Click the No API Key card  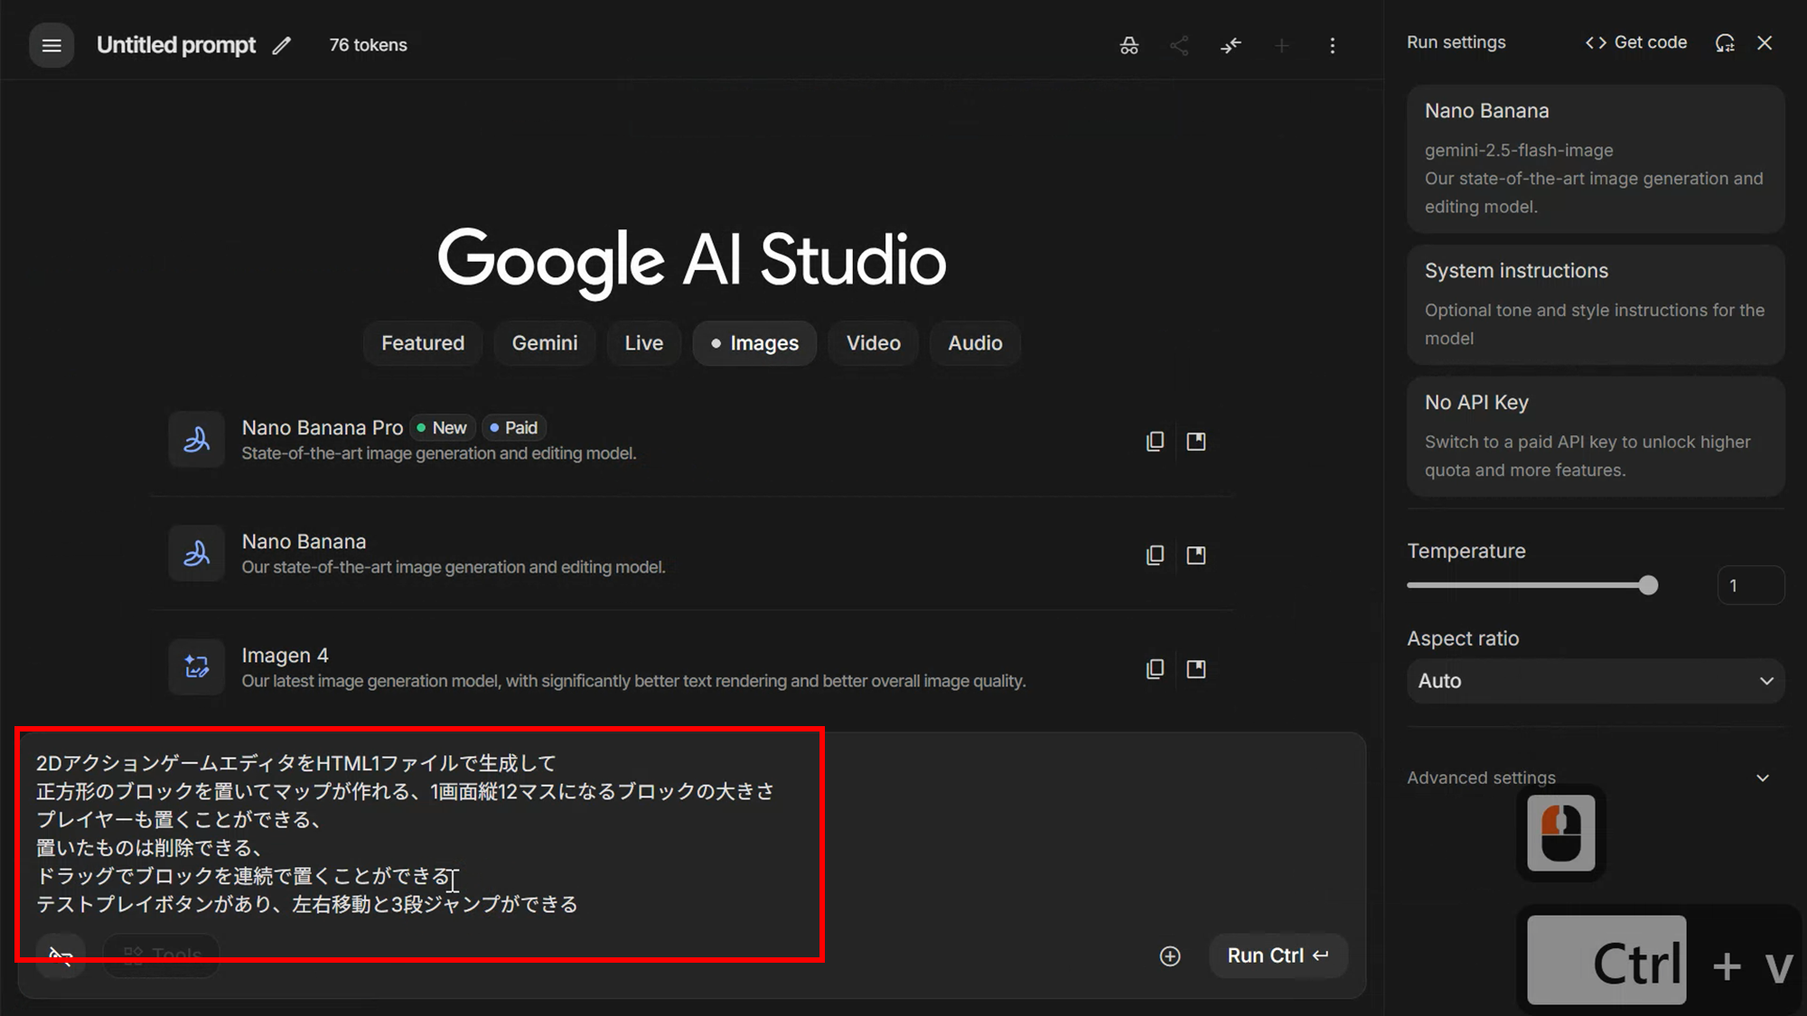(x=1596, y=437)
